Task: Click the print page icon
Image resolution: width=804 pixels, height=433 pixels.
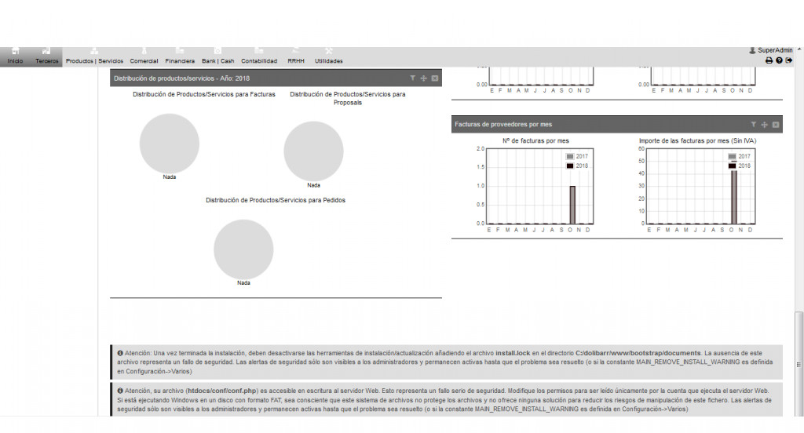Action: (x=769, y=60)
